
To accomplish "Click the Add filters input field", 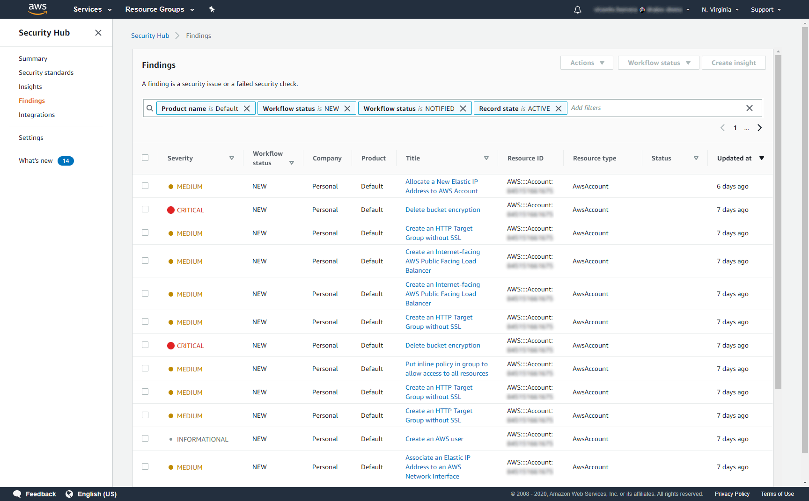I will [x=618, y=108].
